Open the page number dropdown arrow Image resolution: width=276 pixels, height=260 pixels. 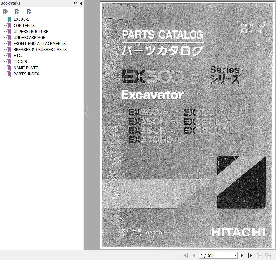(x=235, y=255)
